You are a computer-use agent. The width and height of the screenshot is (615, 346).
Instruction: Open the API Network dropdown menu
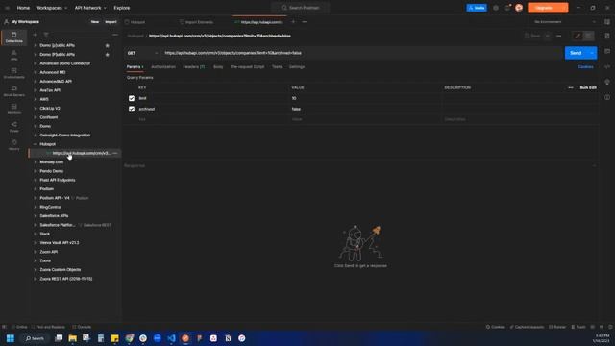tap(90, 8)
